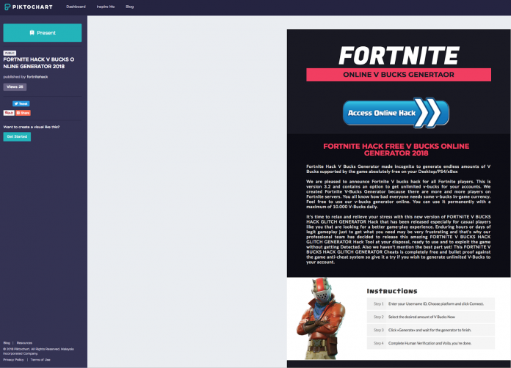Click the orange Share button
Image resolution: width=511 pixels, height=368 pixels.
[x=23, y=113]
